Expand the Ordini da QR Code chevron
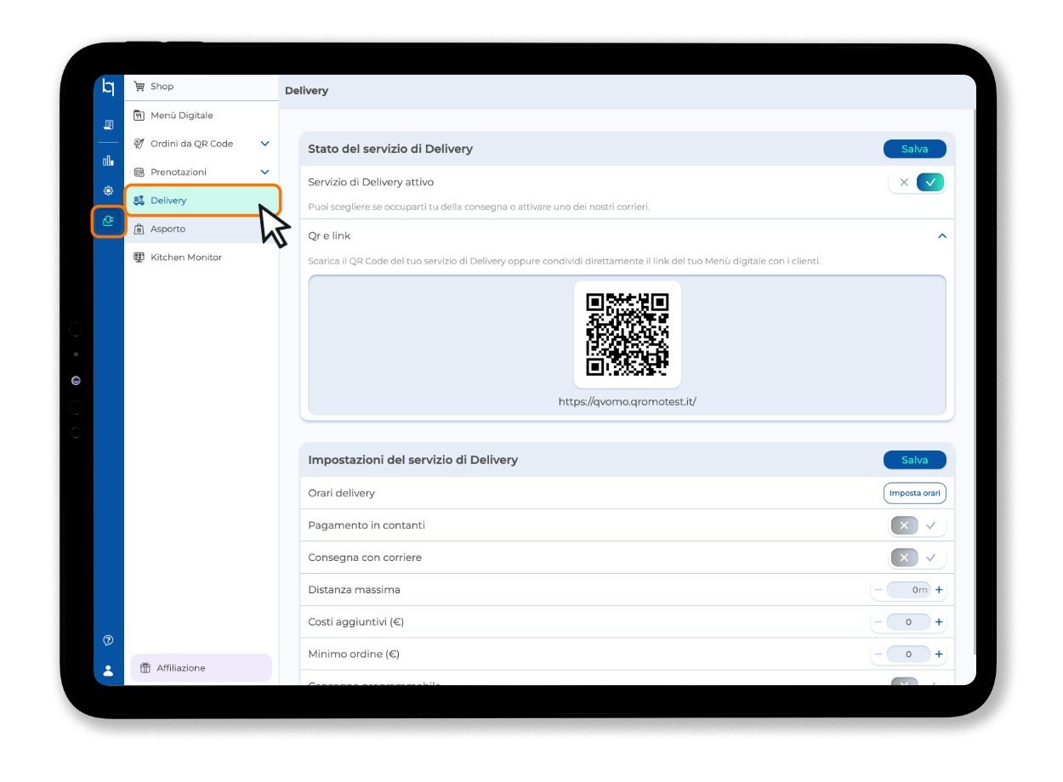The height and width of the screenshot is (782, 1063). tap(264, 144)
